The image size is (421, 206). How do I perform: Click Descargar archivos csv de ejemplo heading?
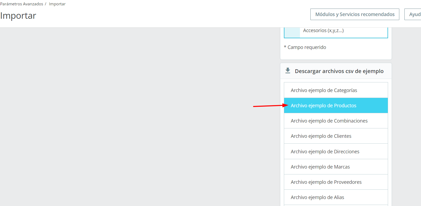[x=339, y=71]
